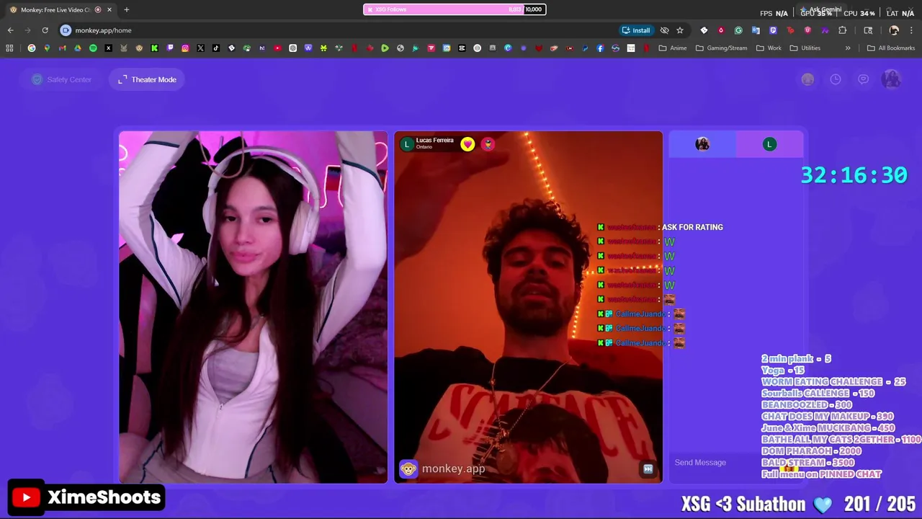
Task: Switch to your own avatar chat tab
Action: point(702,144)
